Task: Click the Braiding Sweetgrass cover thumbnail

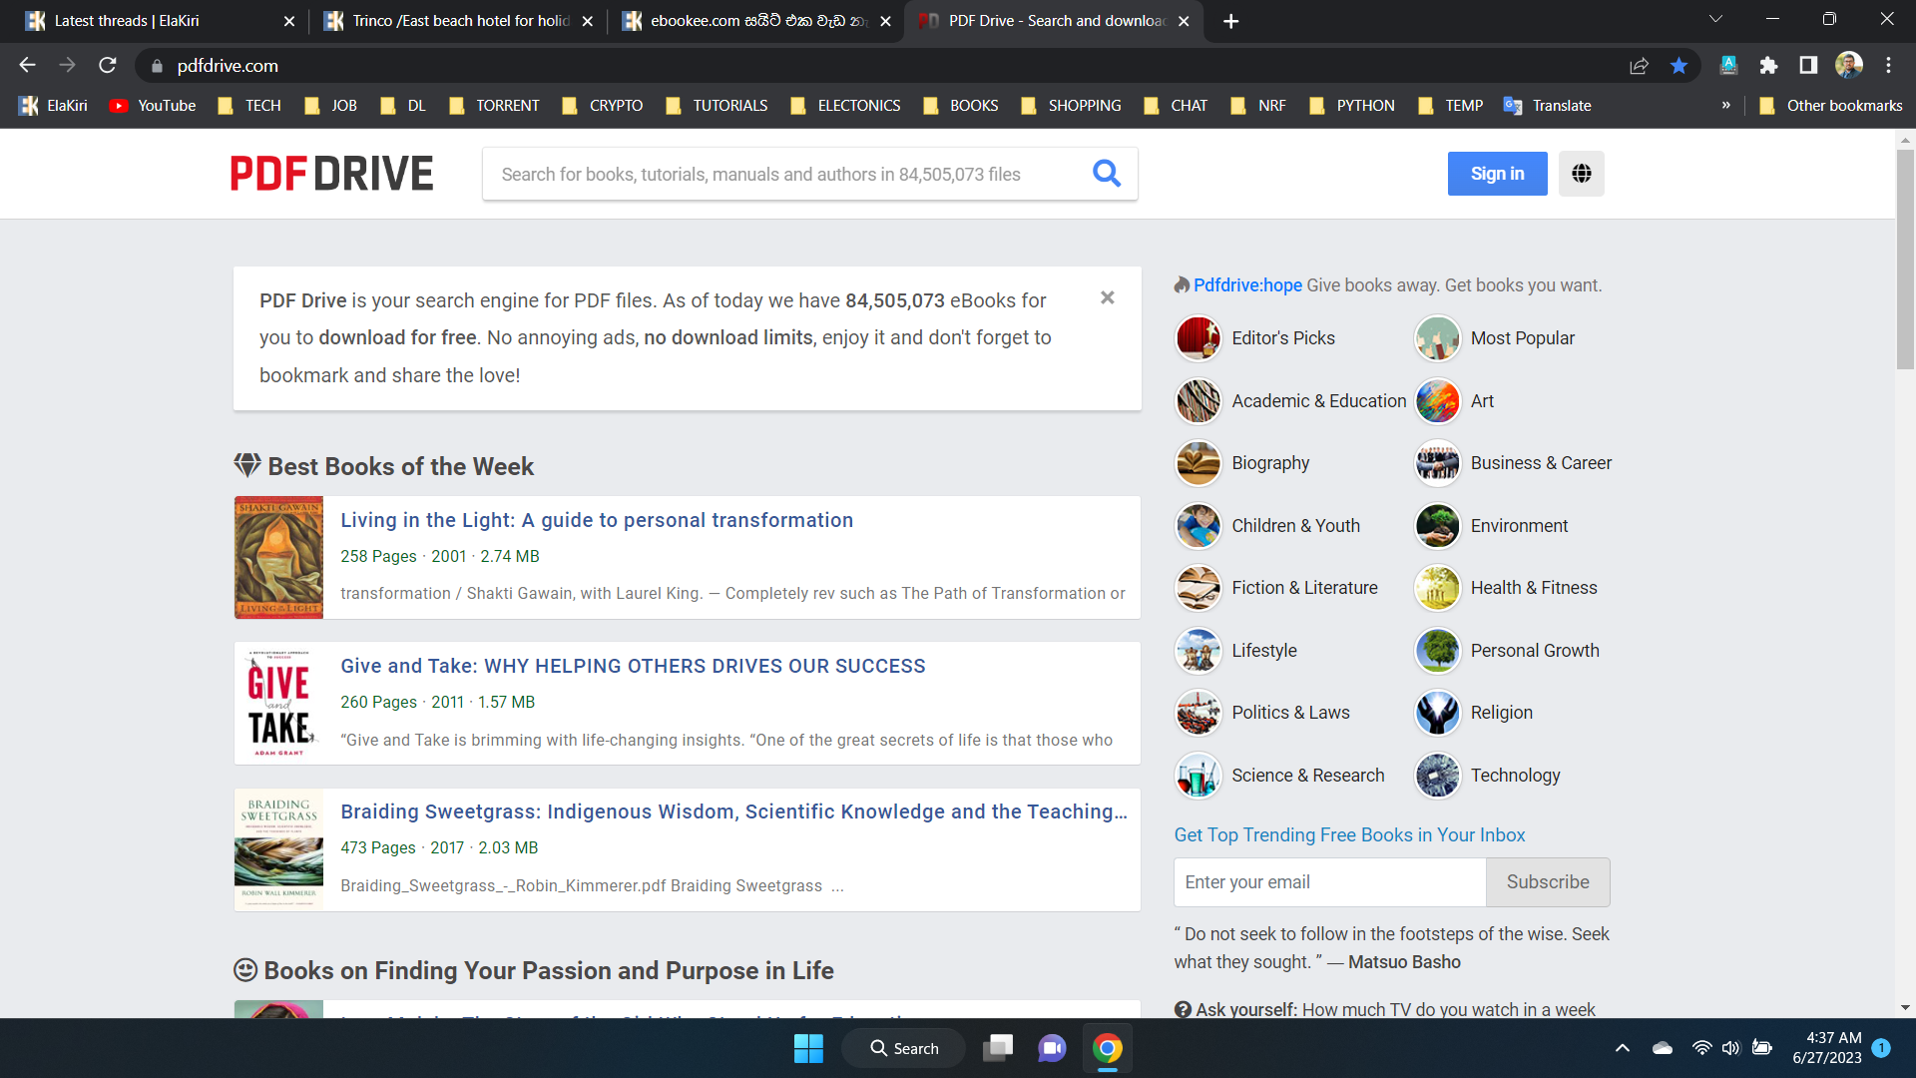Action: tap(278, 848)
